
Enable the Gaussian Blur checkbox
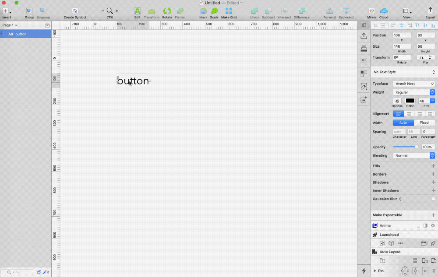coord(433,199)
